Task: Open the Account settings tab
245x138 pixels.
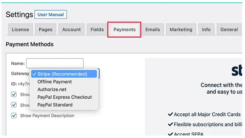Action: (x=72, y=29)
